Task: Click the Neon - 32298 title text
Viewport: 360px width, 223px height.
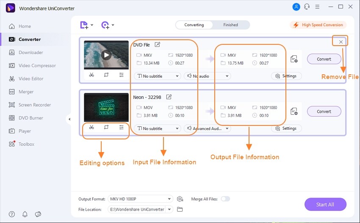Action: 147,97
